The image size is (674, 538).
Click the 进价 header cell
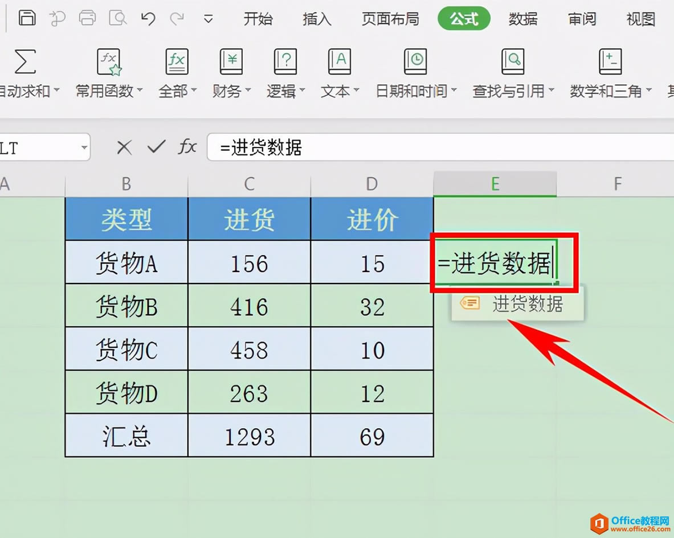[x=372, y=219]
